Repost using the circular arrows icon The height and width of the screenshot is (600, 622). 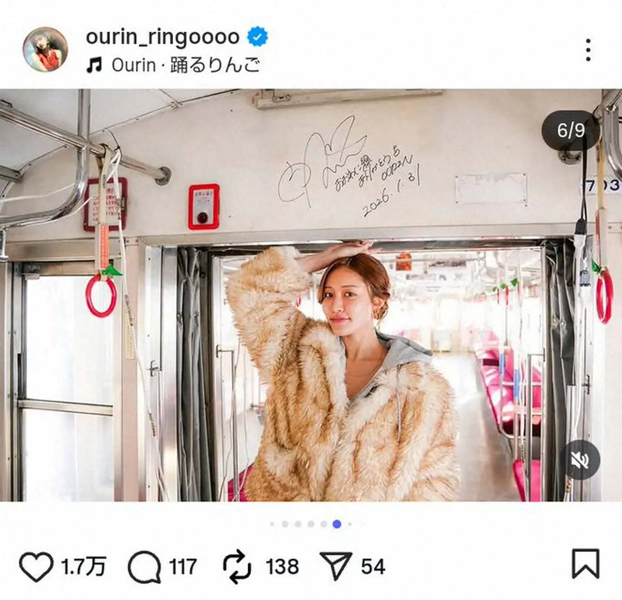[237, 567]
